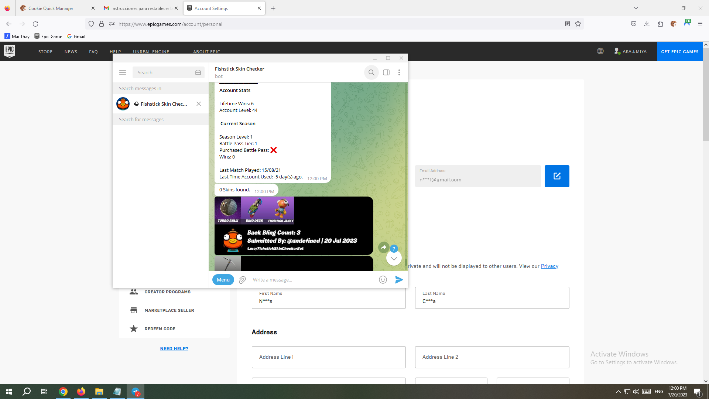Open the Privacy policy link

549,266
